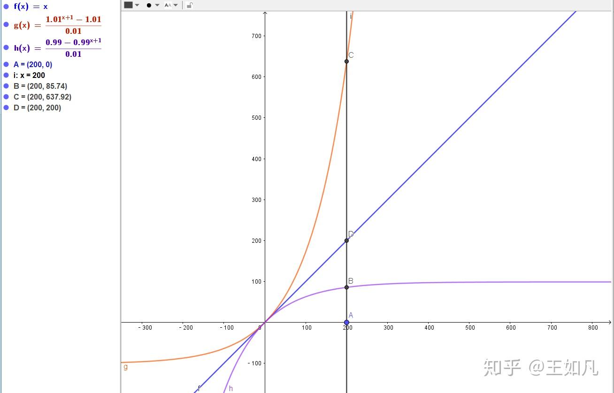Click the x-axis tick label 700

tap(552, 328)
